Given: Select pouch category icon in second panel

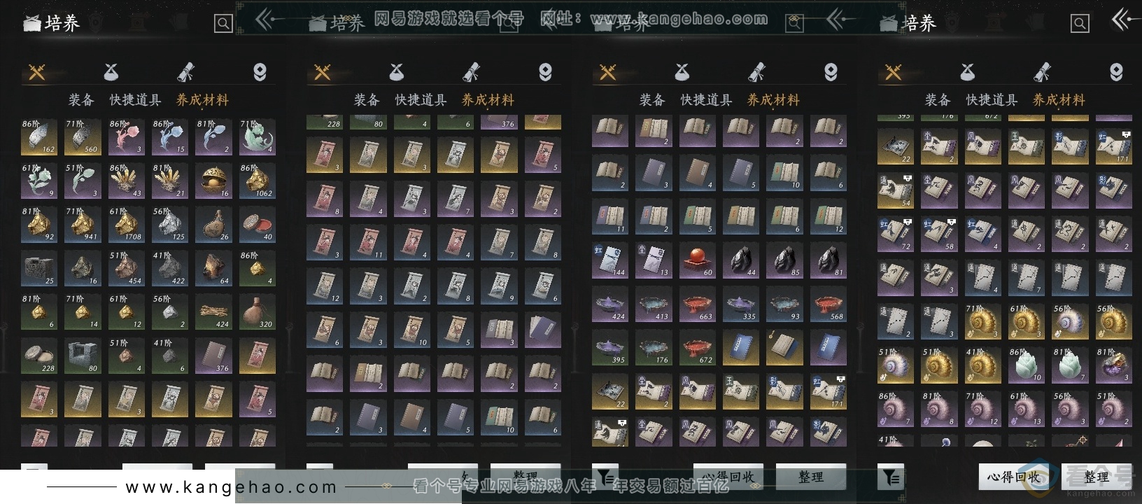Looking at the screenshot, I should (397, 71).
